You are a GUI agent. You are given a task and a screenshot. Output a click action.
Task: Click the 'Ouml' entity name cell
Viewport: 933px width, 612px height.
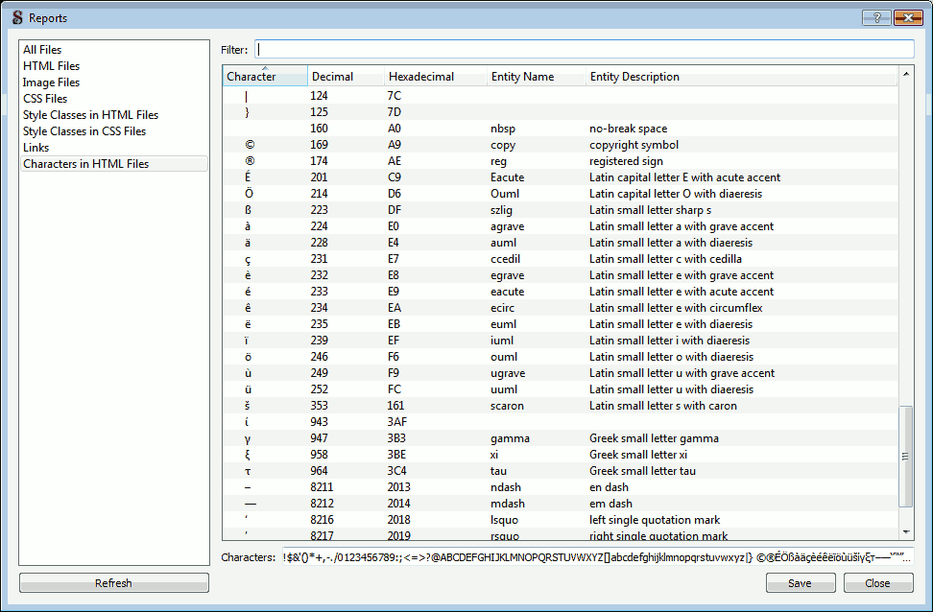click(x=505, y=194)
